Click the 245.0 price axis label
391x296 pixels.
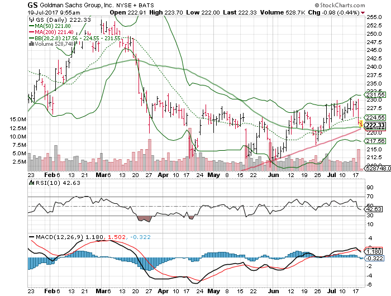pyautogui.click(x=374, y=50)
